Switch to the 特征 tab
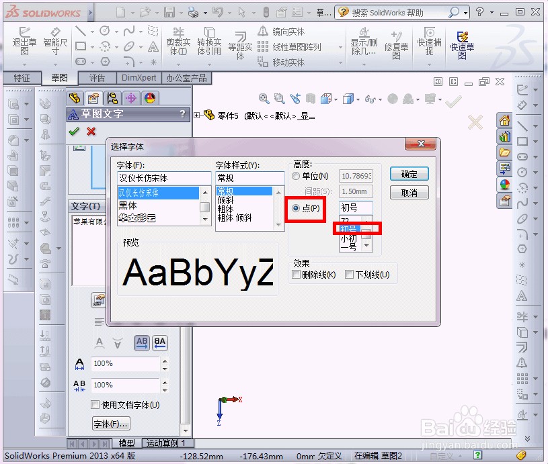 click(x=22, y=78)
